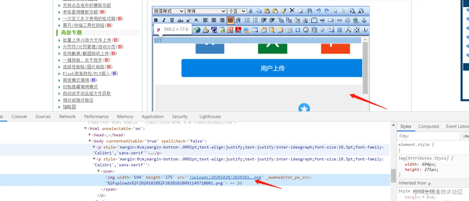Switch to the Network tab
This screenshot has width=469, height=201.
click(x=68, y=117)
